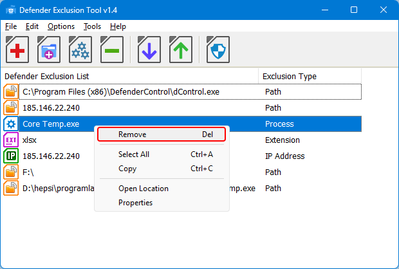Viewport: 399px width, 269px height.
Task: Open the Options menu
Action: point(61,26)
